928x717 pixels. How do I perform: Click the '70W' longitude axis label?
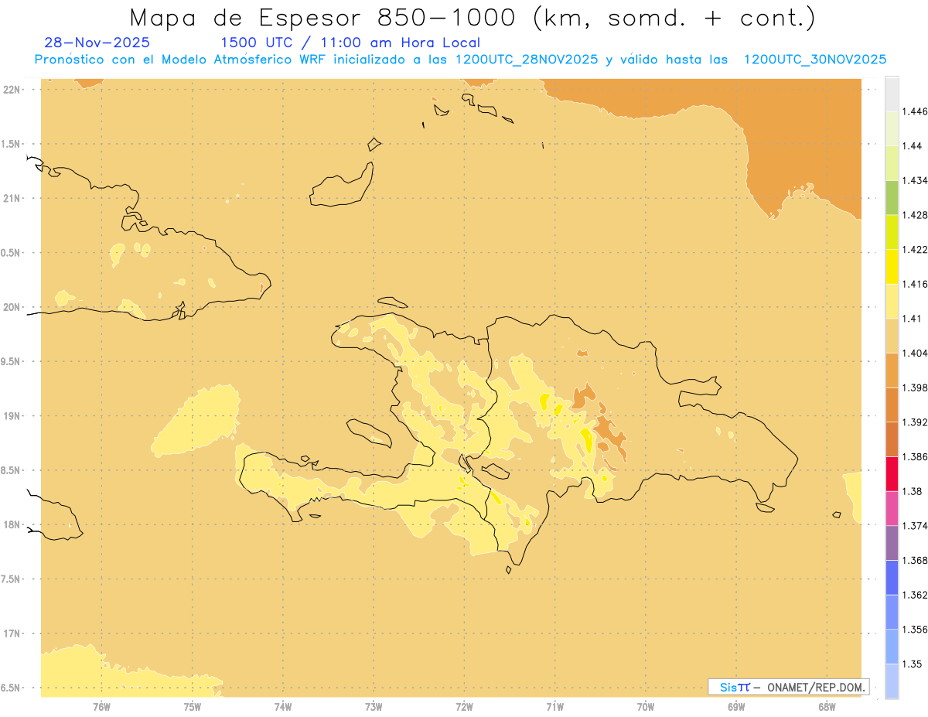pyautogui.click(x=646, y=707)
